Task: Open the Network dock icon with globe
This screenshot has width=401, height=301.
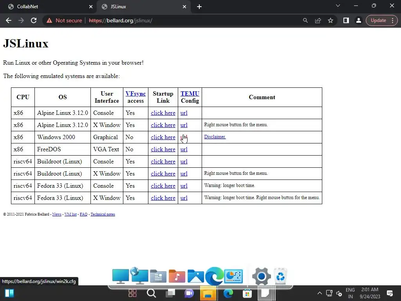Action: click(139, 276)
